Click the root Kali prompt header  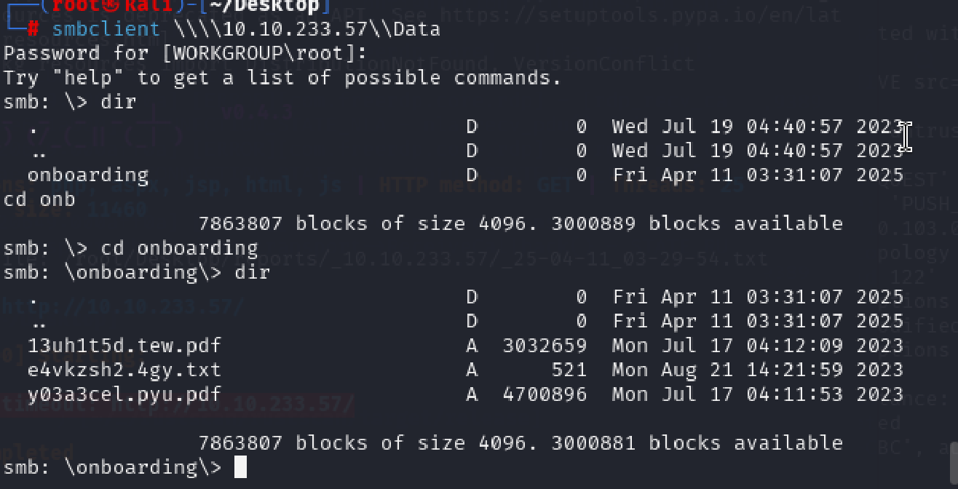167,7
